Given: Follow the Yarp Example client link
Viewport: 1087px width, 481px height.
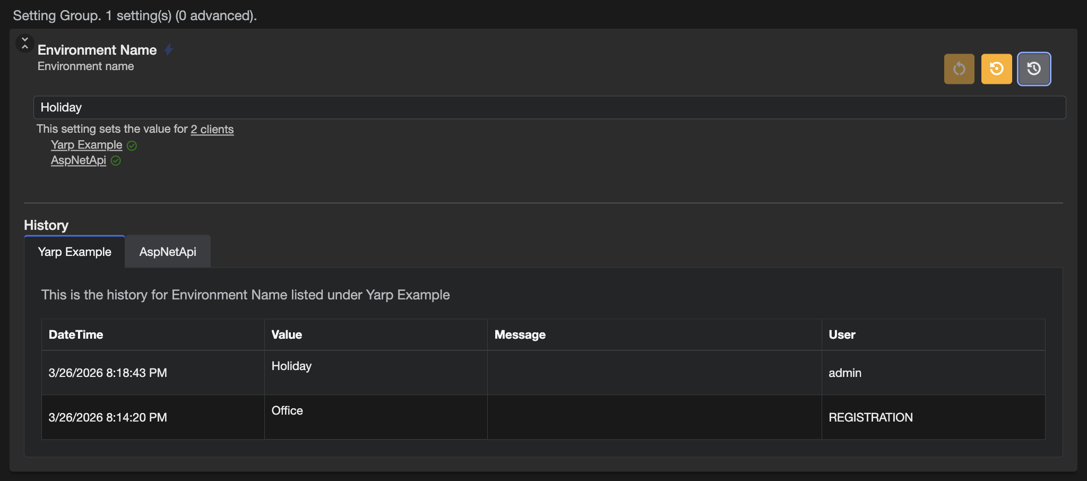Looking at the screenshot, I should pos(86,145).
